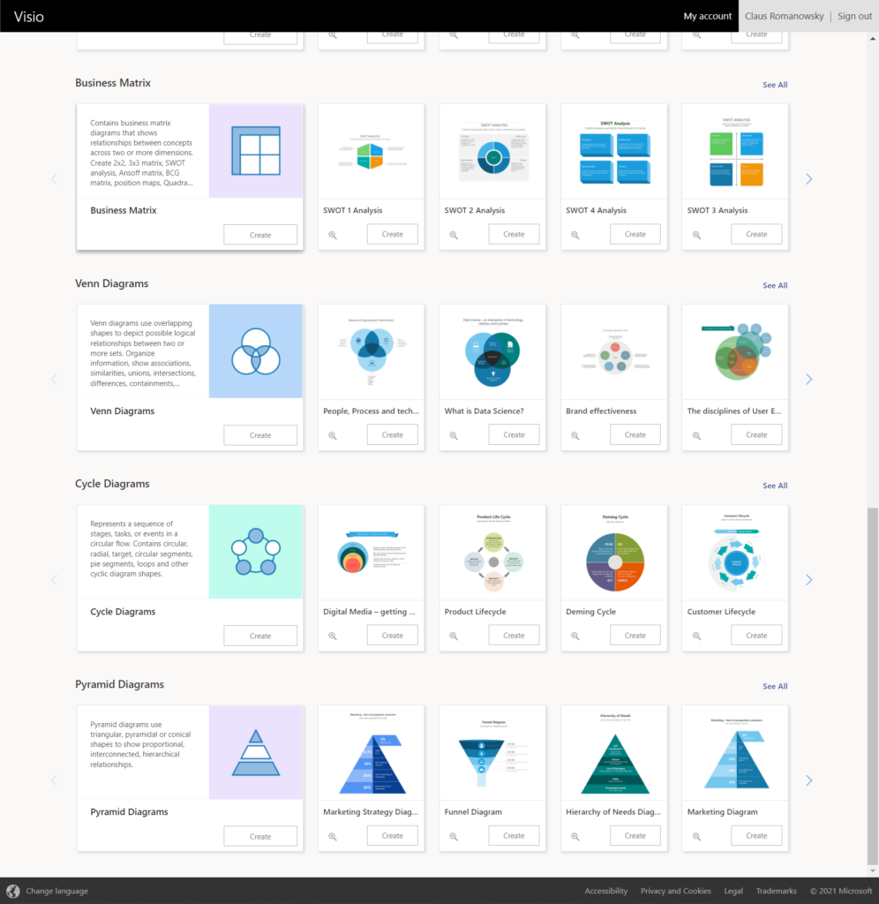Image resolution: width=879 pixels, height=904 pixels.
Task: Open preview of Customer Lifecycle template
Action: pyautogui.click(x=697, y=635)
